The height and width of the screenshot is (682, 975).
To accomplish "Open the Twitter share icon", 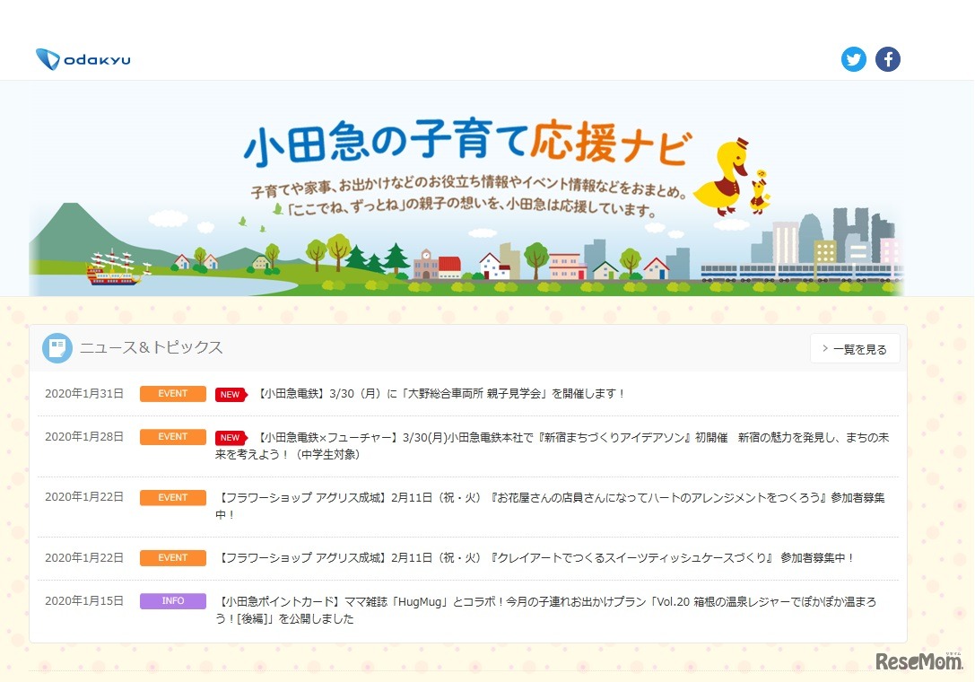I will pos(853,59).
